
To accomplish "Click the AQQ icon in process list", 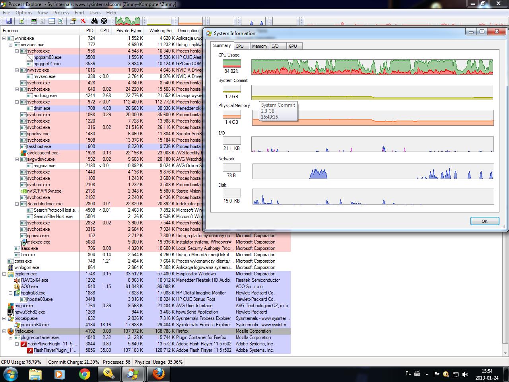I will click(x=17, y=286).
